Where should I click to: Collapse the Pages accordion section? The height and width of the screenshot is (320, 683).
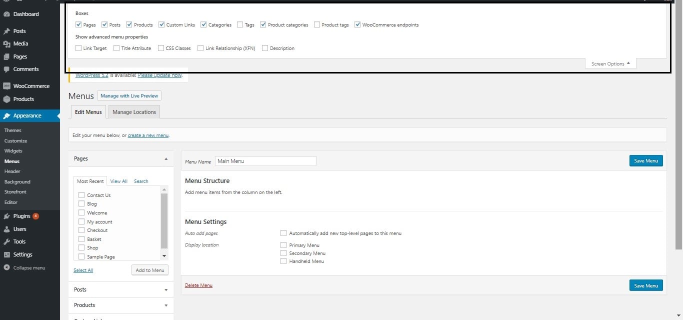pos(166,158)
